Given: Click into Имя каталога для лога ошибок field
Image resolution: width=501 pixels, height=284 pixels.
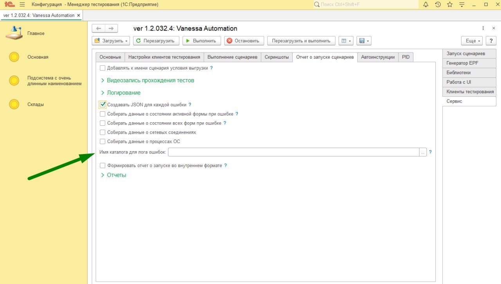Looking at the screenshot, I should 294,152.
